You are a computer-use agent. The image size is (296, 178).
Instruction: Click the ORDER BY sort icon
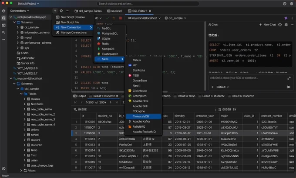tap(220, 109)
